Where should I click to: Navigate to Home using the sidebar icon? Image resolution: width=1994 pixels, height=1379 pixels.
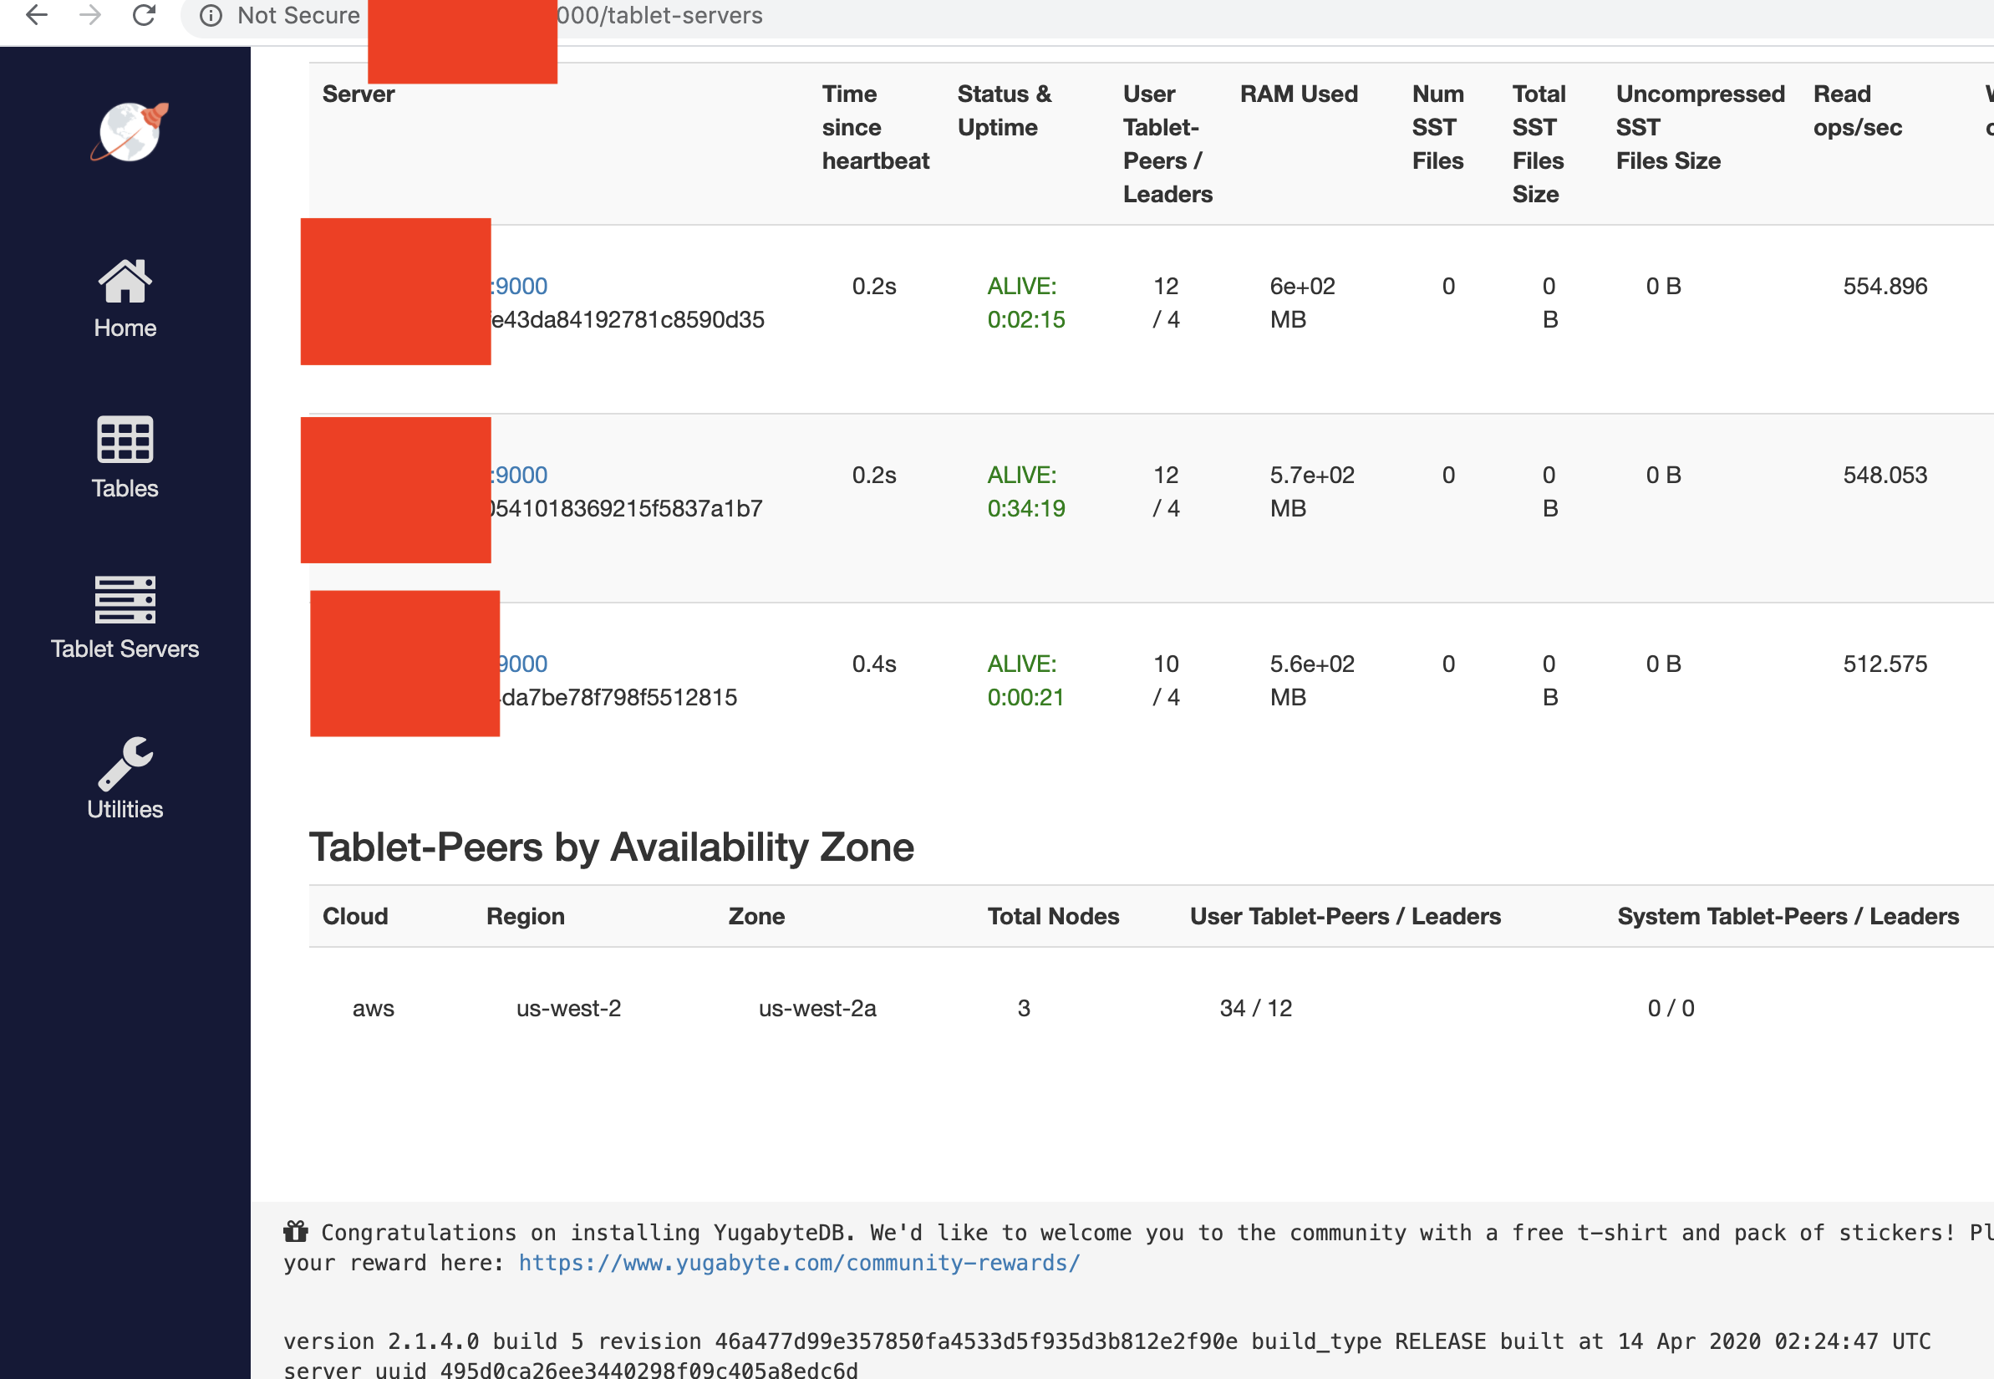125,281
